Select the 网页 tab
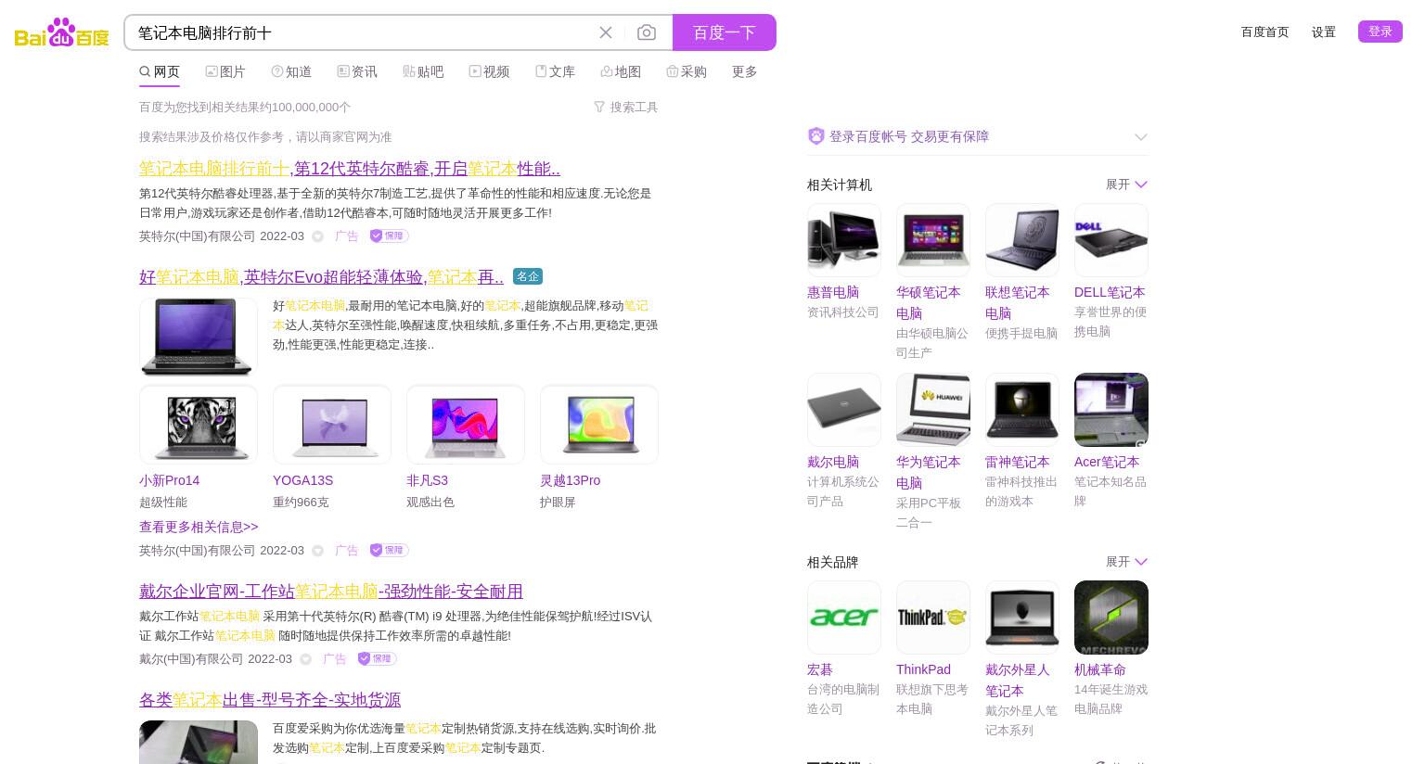The image size is (1425, 764). tap(160, 71)
